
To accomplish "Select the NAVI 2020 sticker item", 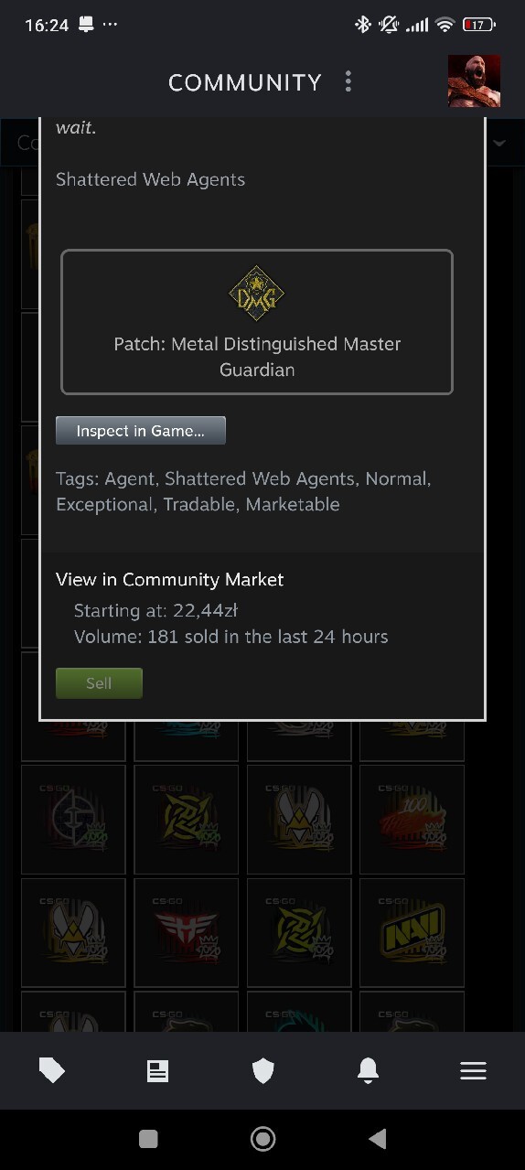I will [412, 931].
